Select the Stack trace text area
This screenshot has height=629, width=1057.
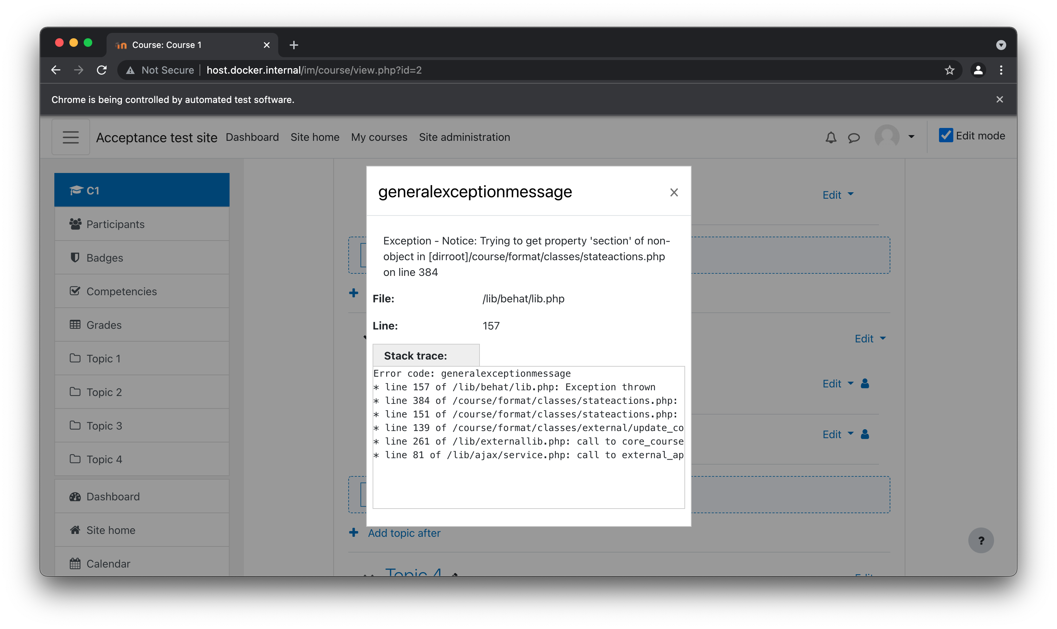[x=528, y=437]
